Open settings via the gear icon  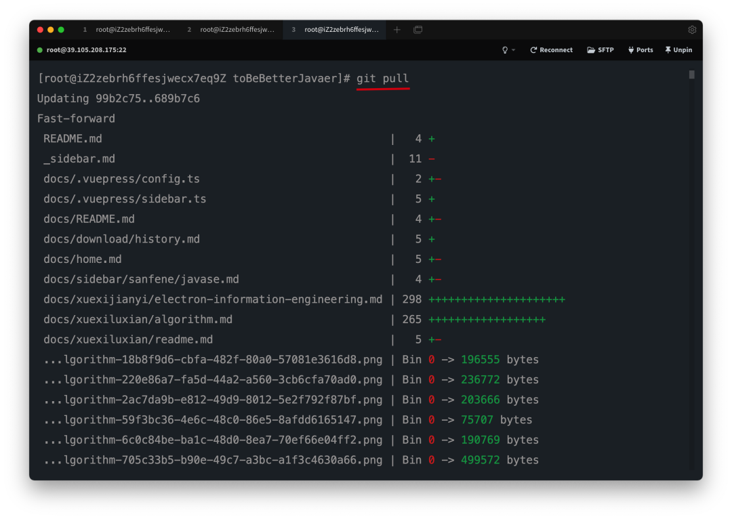(x=692, y=29)
